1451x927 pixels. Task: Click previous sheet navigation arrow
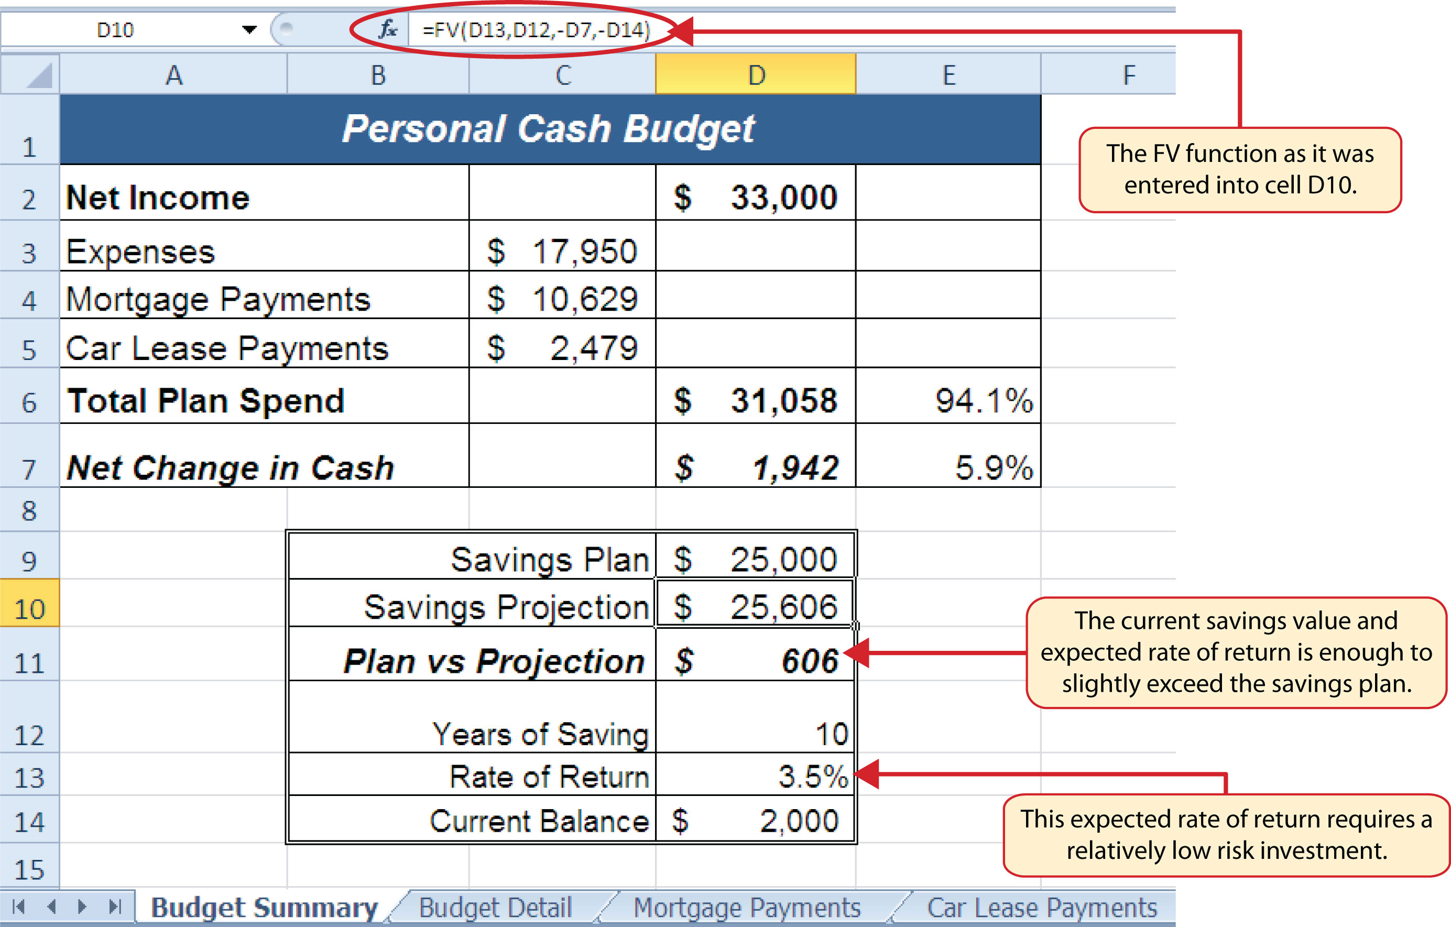(x=52, y=906)
